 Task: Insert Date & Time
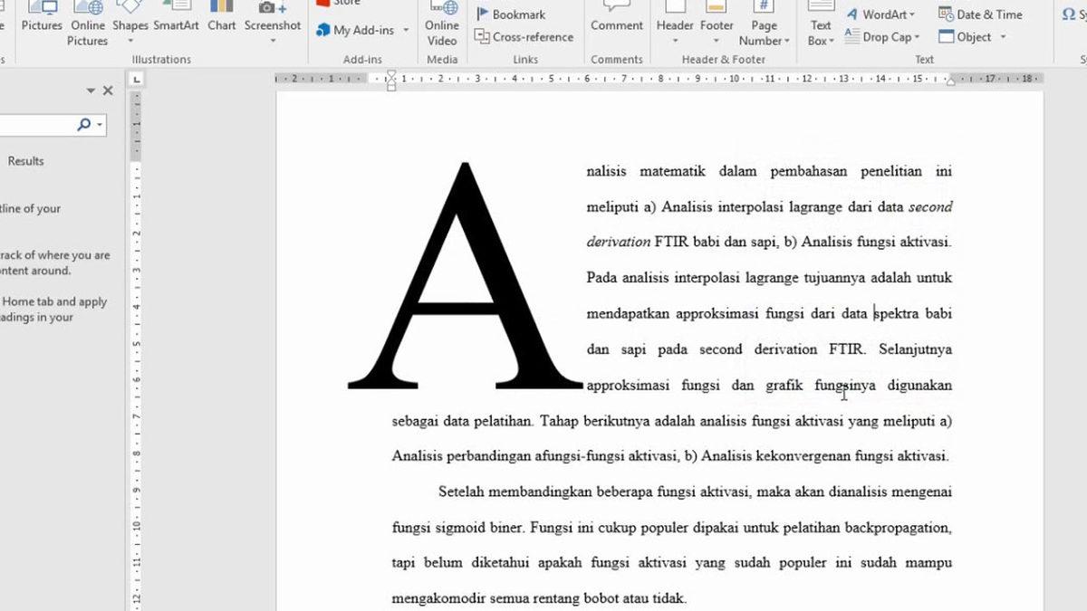tap(980, 14)
